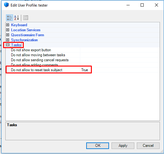Expand the Location Services category
This screenshot has height=154, width=164.
7,30
